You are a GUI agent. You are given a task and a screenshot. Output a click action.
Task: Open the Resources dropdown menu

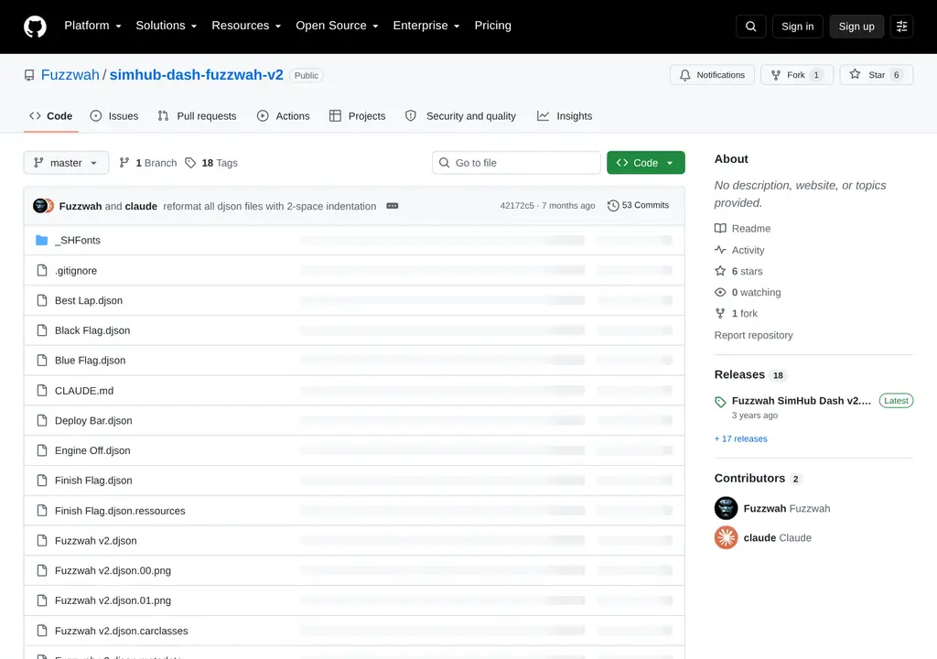click(x=246, y=26)
